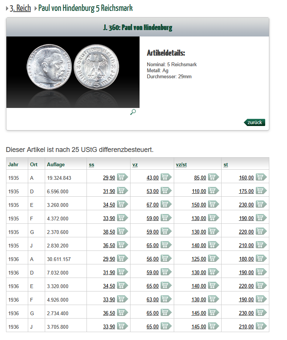Select price 38,50 for 1935 G
Viewport: 287px width, 340px height.
(109, 232)
